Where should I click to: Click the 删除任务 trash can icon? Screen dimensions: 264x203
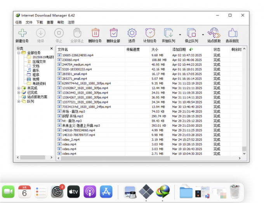[96, 33]
